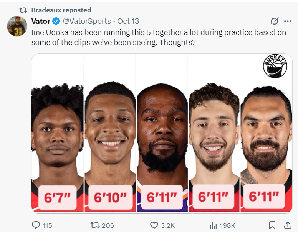Click the "Bradeaux reposted" link
This screenshot has width=298, height=232.
(x=61, y=10)
